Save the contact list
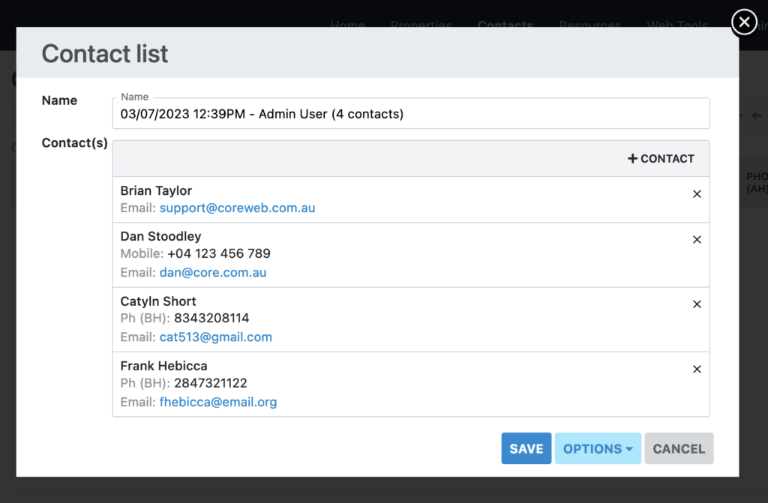This screenshot has width=768, height=503. (x=526, y=448)
